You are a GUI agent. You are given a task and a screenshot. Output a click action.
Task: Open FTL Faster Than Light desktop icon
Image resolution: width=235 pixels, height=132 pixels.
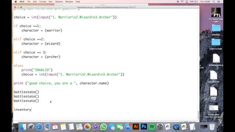pyautogui.click(x=216, y=12)
